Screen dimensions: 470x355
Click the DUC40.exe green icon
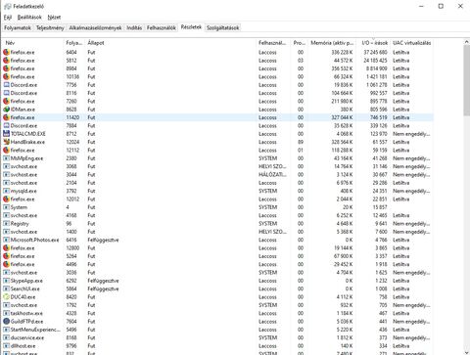tap(6, 296)
